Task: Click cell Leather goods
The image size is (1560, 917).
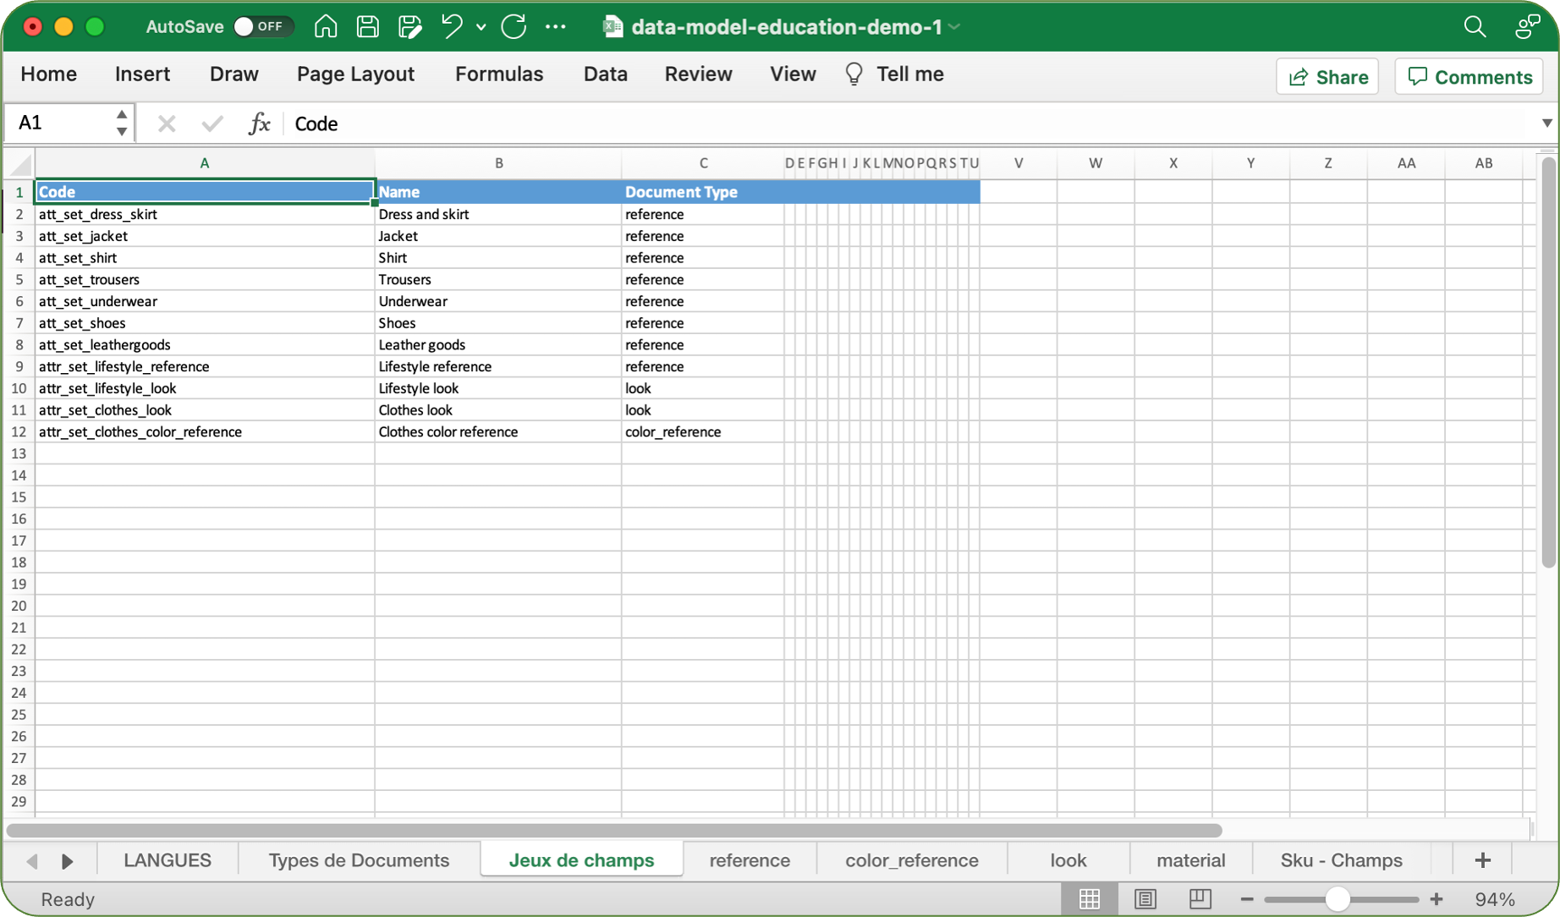Action: tap(498, 345)
